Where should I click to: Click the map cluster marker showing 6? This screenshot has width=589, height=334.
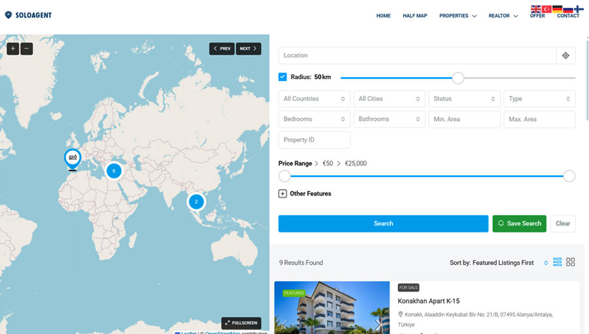point(114,171)
